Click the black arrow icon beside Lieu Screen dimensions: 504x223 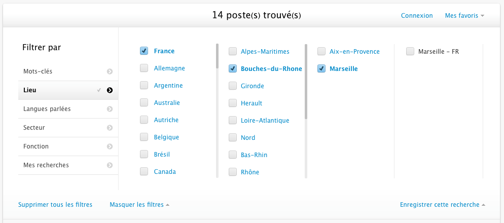click(110, 90)
